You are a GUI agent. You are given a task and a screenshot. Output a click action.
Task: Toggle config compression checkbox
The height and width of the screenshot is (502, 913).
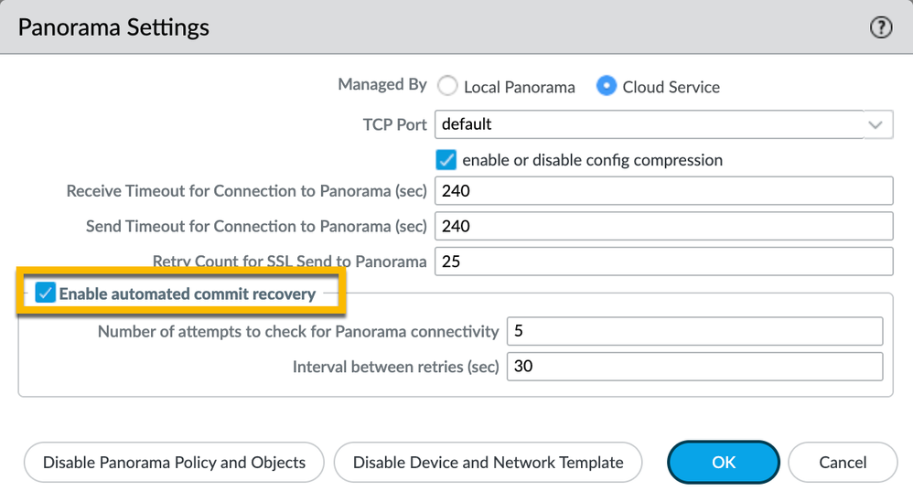coord(446,160)
